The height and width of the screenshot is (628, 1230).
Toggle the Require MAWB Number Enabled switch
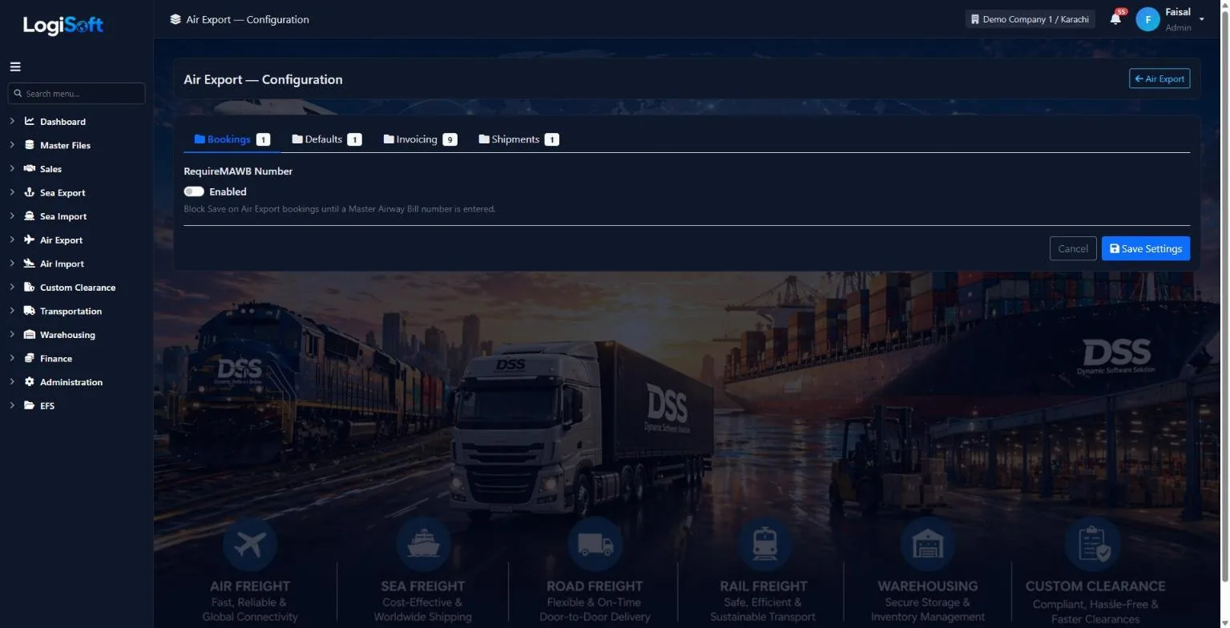pyautogui.click(x=194, y=191)
